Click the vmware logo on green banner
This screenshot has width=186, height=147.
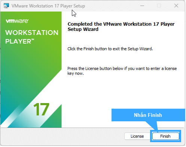click(x=17, y=21)
